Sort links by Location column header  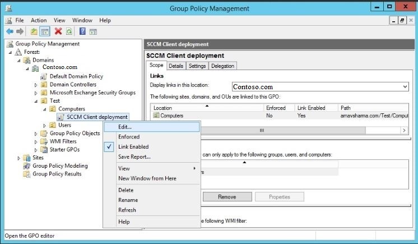pyautogui.click(x=207, y=108)
